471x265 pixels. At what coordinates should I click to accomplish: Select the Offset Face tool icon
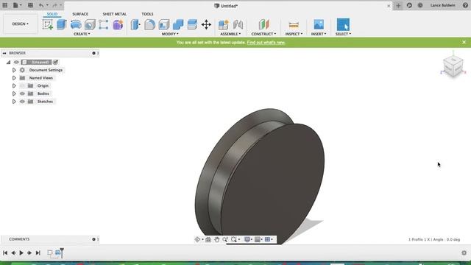[x=192, y=24]
